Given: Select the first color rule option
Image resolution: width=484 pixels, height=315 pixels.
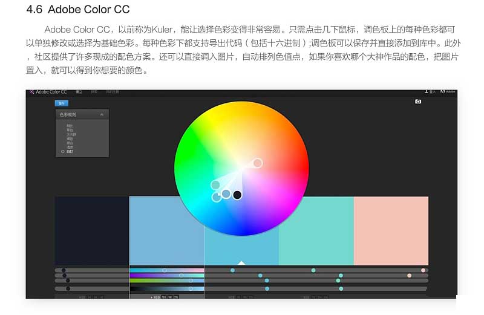Looking at the screenshot, I should click(70, 126).
